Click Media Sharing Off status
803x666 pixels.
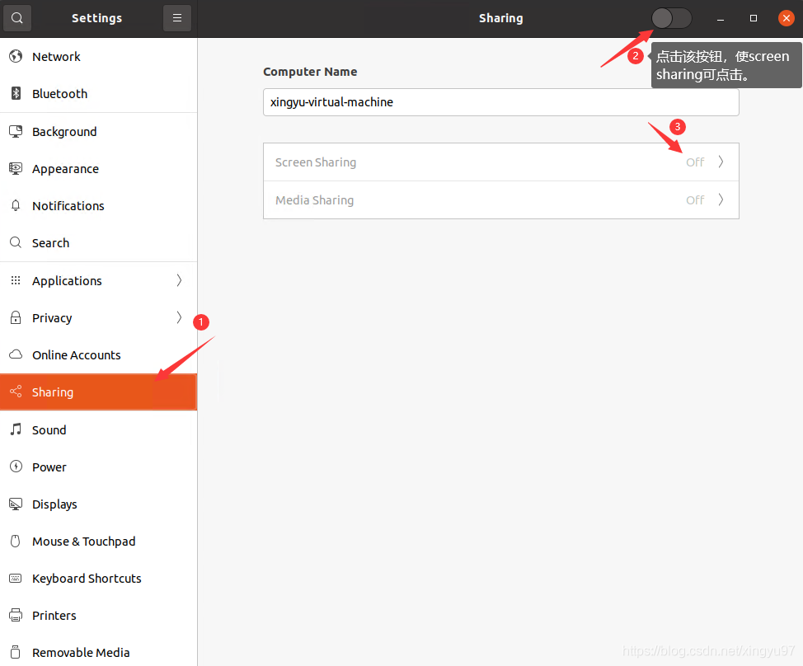[x=695, y=200]
